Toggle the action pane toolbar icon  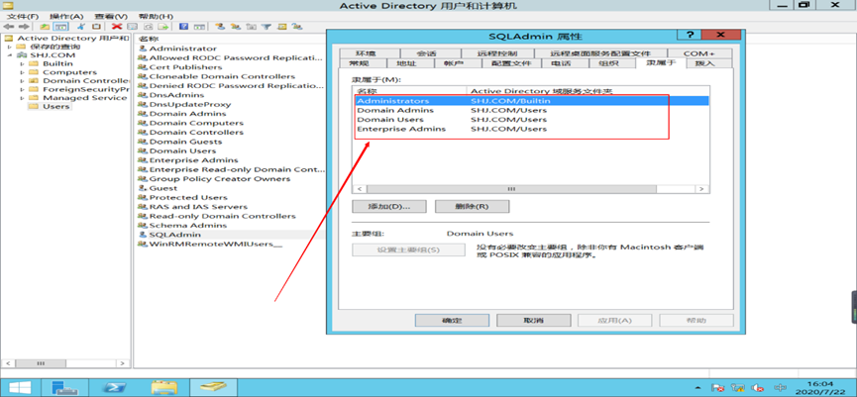tap(199, 26)
